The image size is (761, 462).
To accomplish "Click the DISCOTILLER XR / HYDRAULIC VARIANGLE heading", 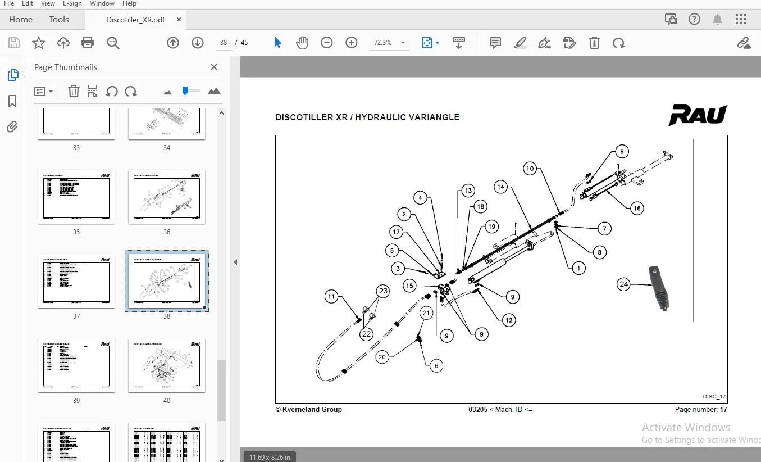I will click(367, 117).
